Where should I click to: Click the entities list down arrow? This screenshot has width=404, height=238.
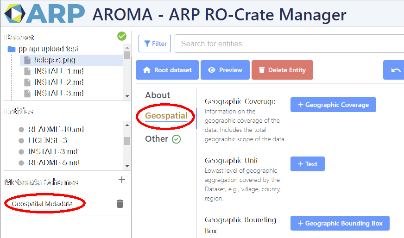(x=127, y=166)
